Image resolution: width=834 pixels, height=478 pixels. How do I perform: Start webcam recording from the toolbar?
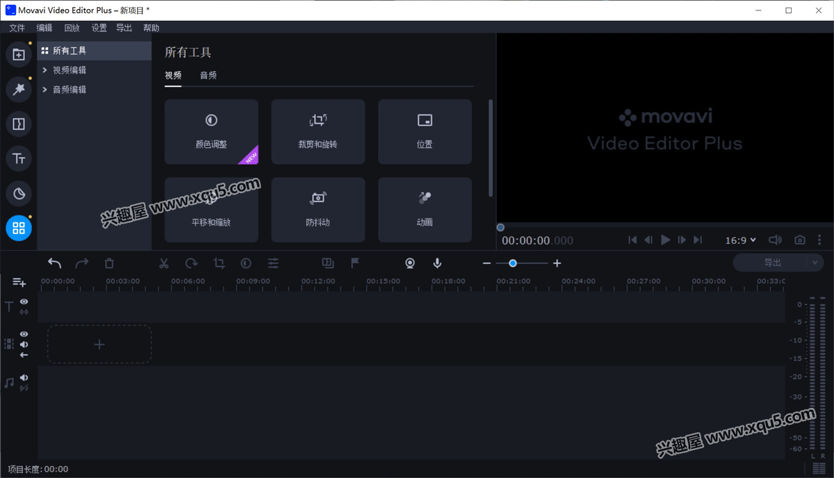410,263
